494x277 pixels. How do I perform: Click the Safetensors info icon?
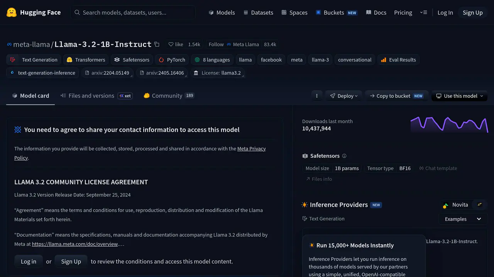tap(344, 156)
